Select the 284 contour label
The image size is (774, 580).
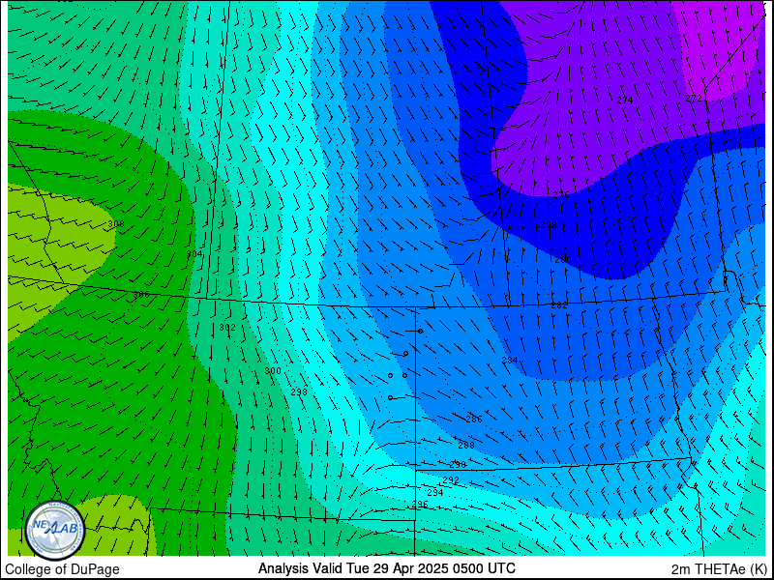coord(510,361)
